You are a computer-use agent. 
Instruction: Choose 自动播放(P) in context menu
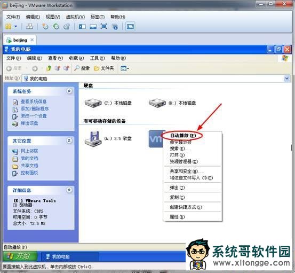pos(182,136)
